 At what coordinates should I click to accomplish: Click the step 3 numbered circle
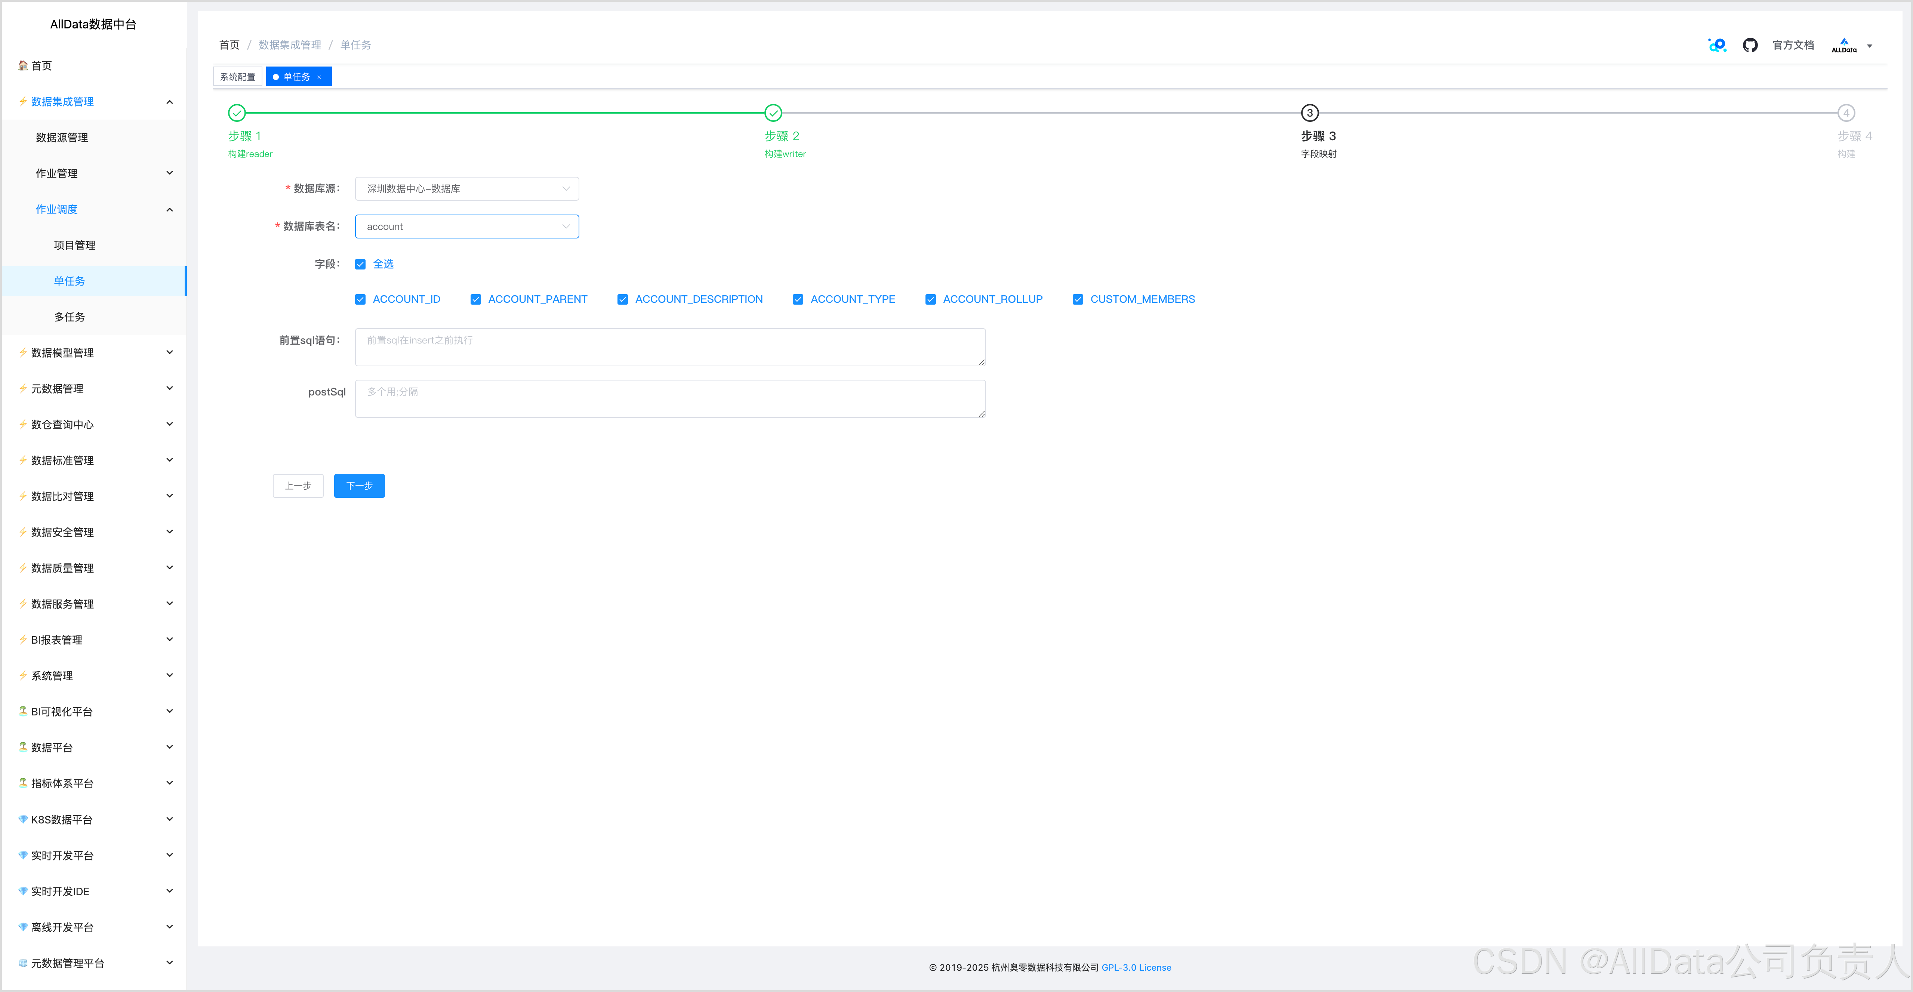coord(1309,113)
